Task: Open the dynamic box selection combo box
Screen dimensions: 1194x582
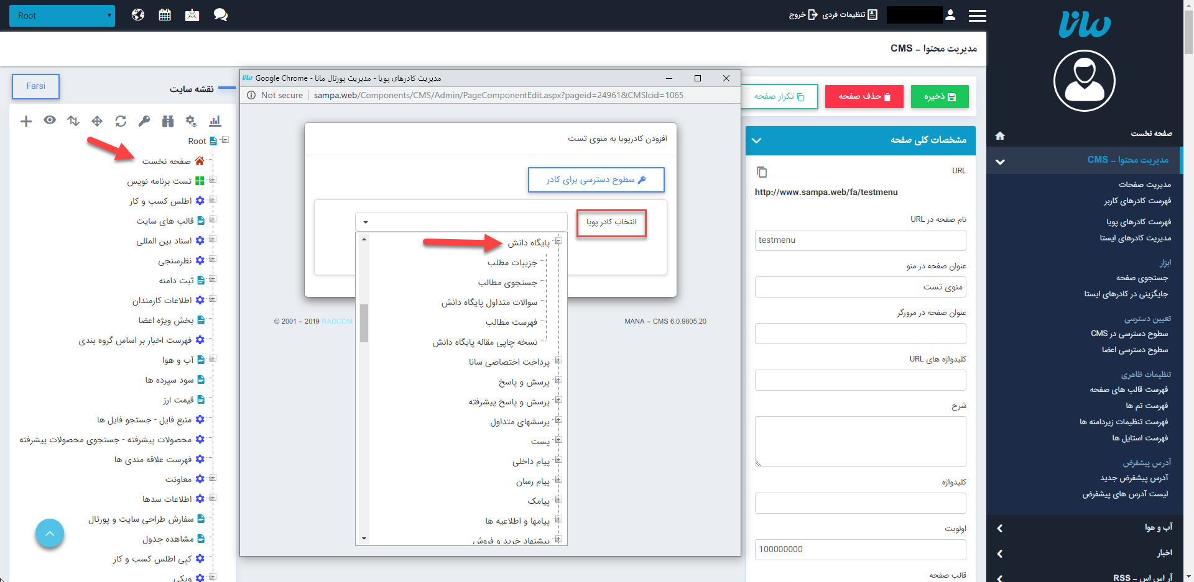Action: coord(461,222)
